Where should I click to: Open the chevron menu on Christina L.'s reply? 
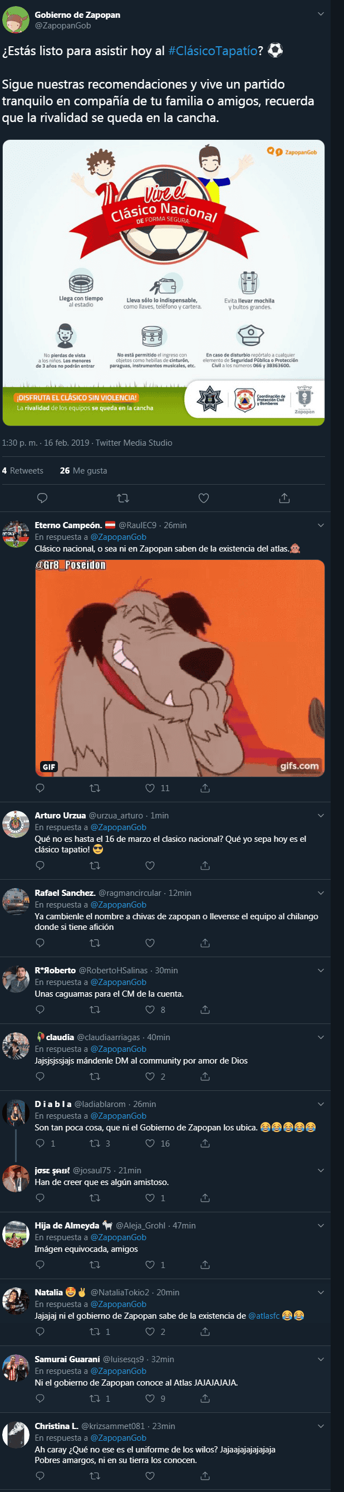[321, 1425]
